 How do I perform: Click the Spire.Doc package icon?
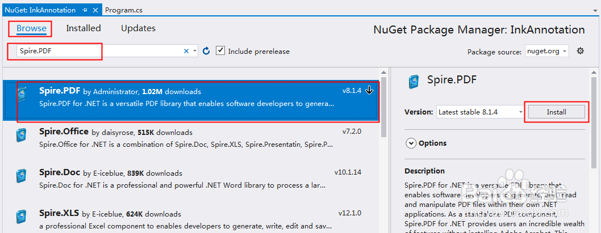point(22,176)
